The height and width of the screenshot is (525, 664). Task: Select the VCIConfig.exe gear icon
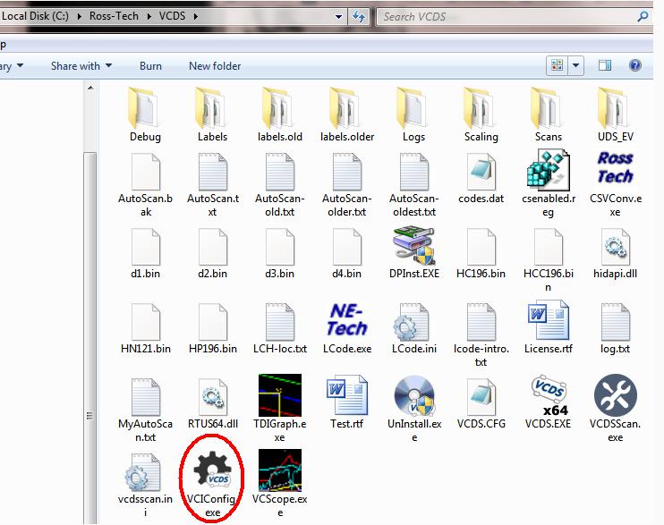(x=213, y=470)
